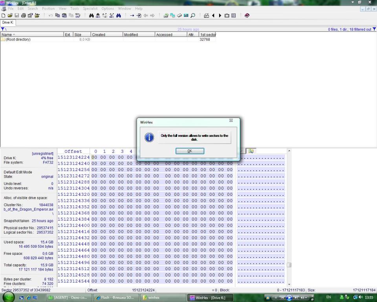Click the Position manager icon
Screen dimensions: 377x302
coord(206,15)
